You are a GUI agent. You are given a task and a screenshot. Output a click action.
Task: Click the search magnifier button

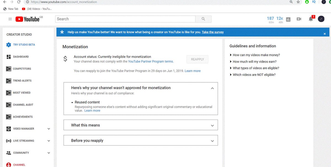[x=203, y=19]
